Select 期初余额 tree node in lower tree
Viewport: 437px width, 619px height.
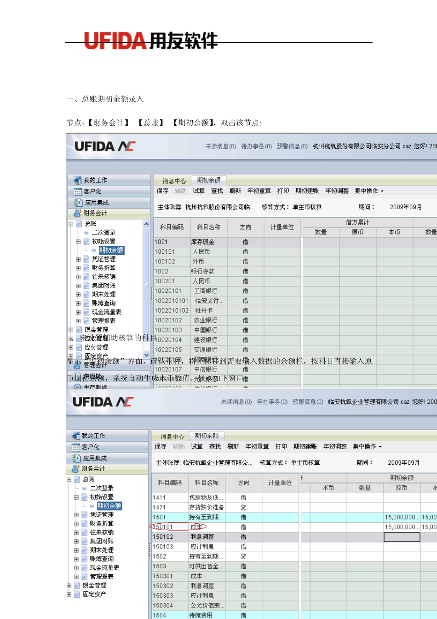coord(109,506)
